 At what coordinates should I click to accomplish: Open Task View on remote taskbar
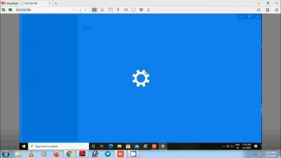pyautogui.click(x=101, y=146)
